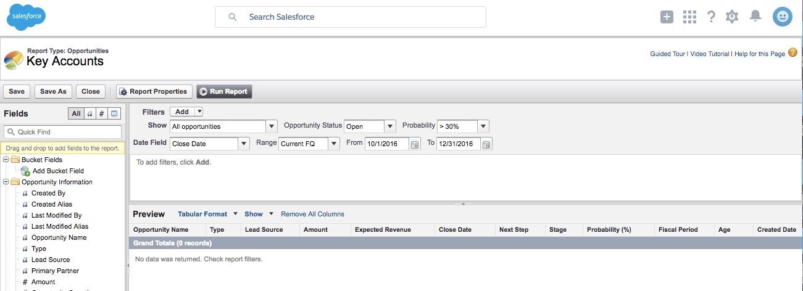Click the help icon beside Help for this Page
The image size is (803, 291).
click(793, 53)
